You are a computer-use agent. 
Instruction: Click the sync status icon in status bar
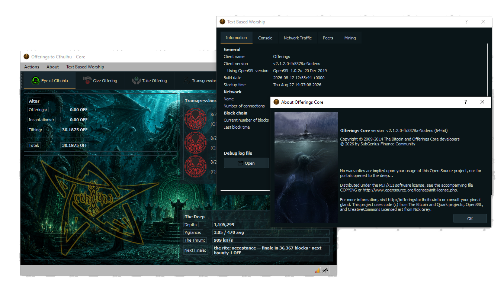tap(325, 270)
